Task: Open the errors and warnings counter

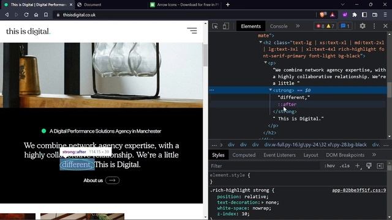Action: (x=325, y=26)
